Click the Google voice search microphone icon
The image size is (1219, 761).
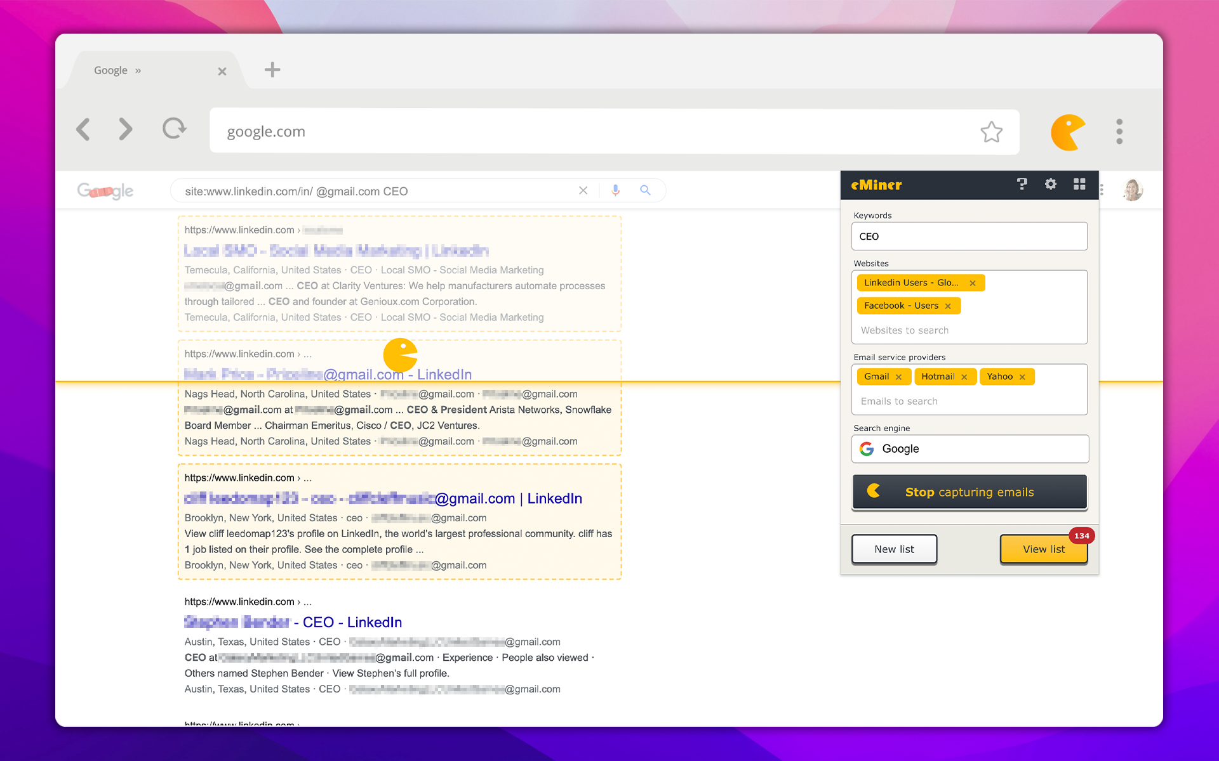(x=615, y=190)
